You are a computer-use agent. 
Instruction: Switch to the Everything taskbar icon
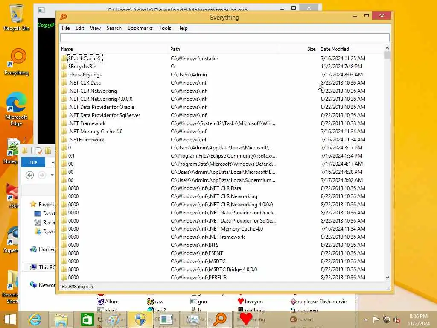[220, 319]
